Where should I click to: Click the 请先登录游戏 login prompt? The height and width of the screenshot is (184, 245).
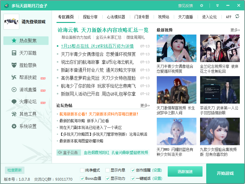click(33, 22)
